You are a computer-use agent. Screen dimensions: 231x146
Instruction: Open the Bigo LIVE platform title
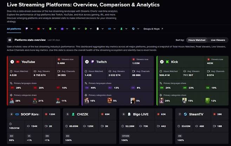coord(141,114)
